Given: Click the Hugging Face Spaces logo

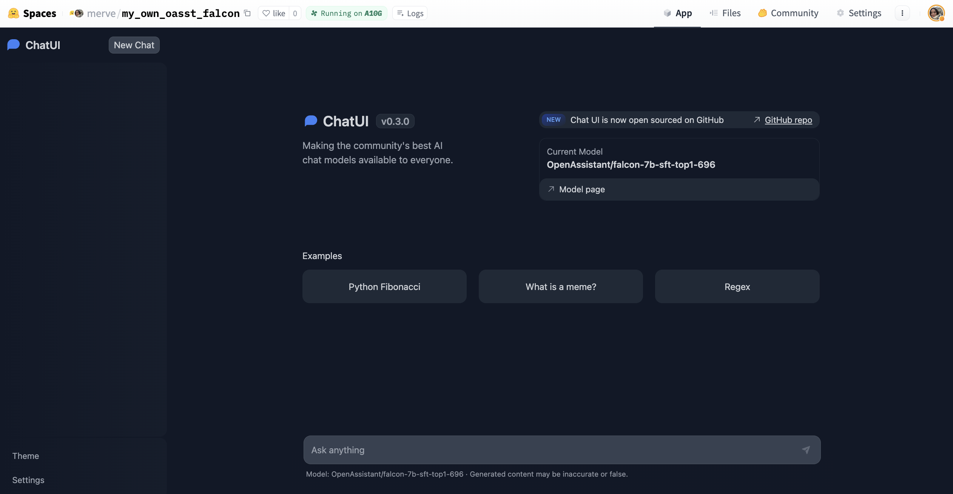Looking at the screenshot, I should 14,13.
